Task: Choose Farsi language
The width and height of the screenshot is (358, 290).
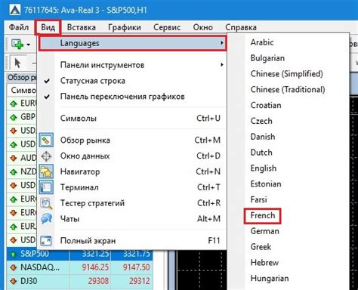Action: click(258, 200)
